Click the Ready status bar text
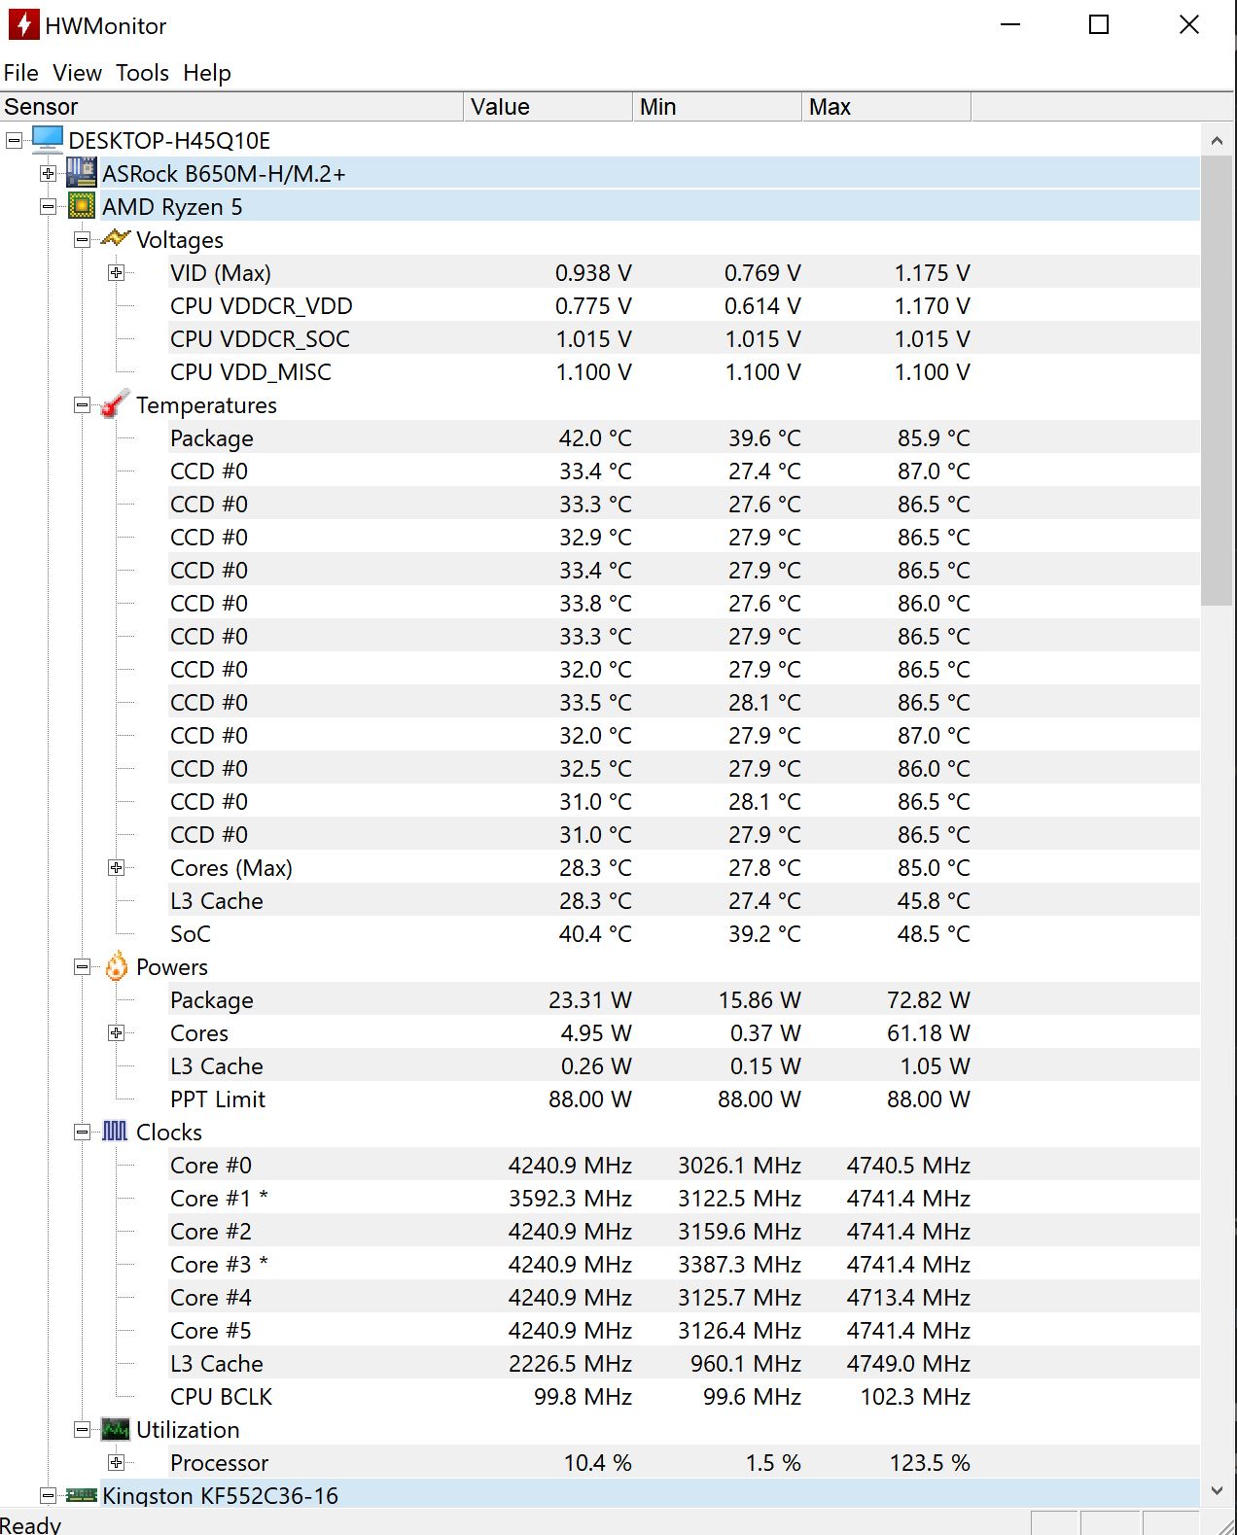Screen dimensions: 1237x1535 coord(30,1524)
